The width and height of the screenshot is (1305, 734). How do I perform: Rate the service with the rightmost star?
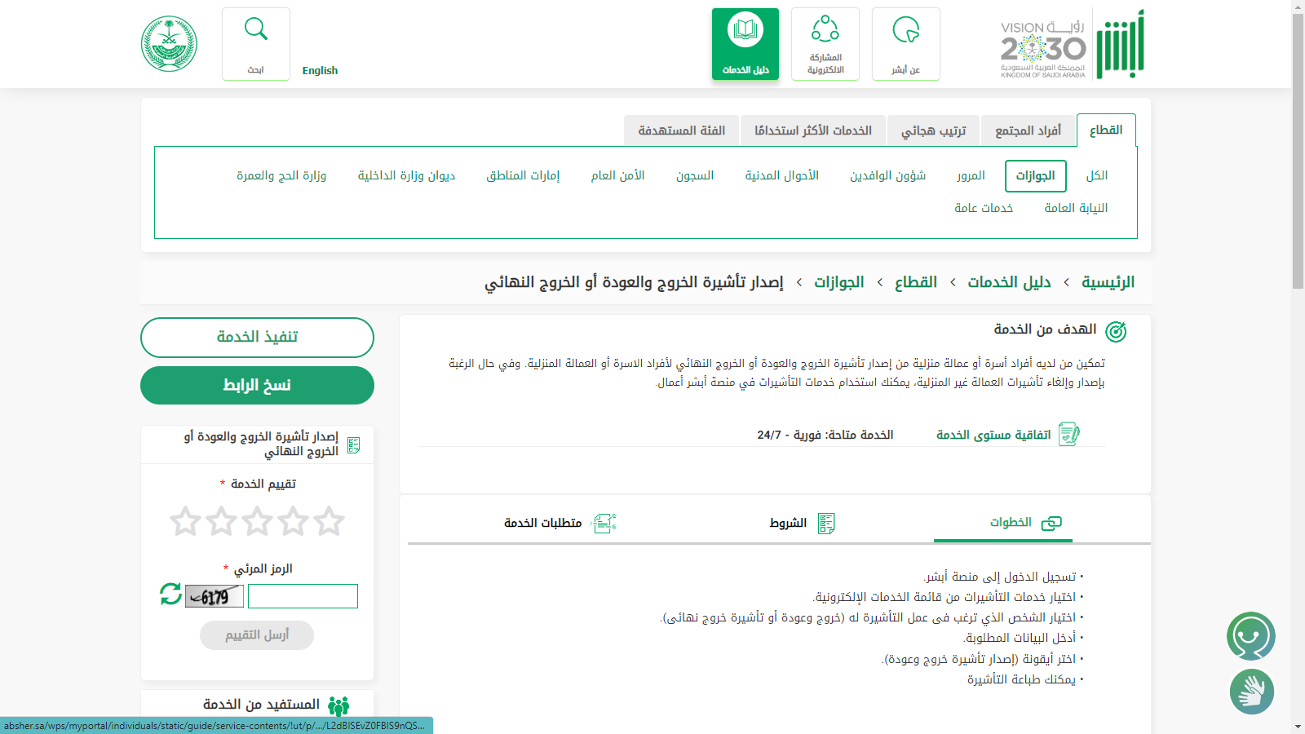click(x=330, y=521)
